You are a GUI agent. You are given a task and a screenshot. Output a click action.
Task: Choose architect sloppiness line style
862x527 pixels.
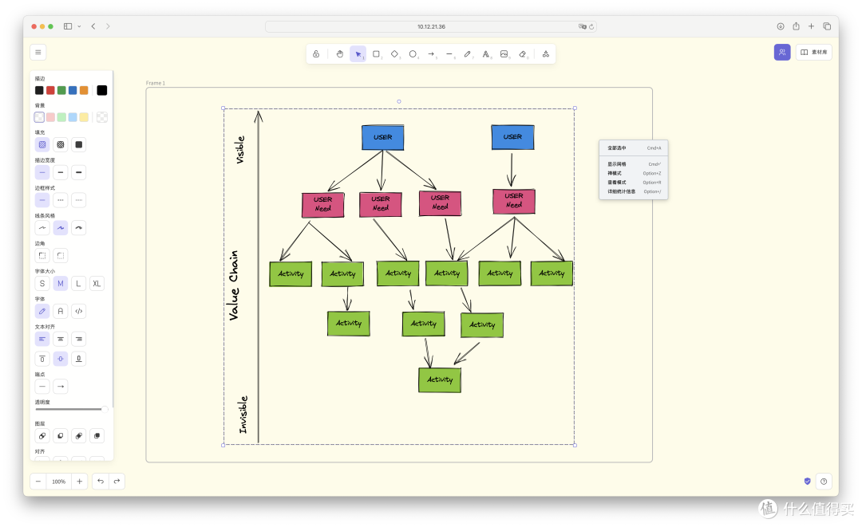coord(42,228)
